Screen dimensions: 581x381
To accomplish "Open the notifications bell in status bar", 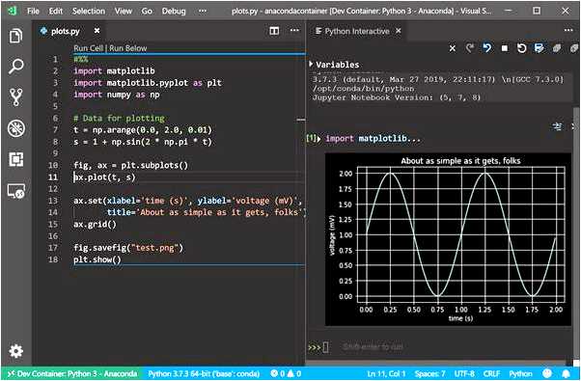I will (567, 373).
